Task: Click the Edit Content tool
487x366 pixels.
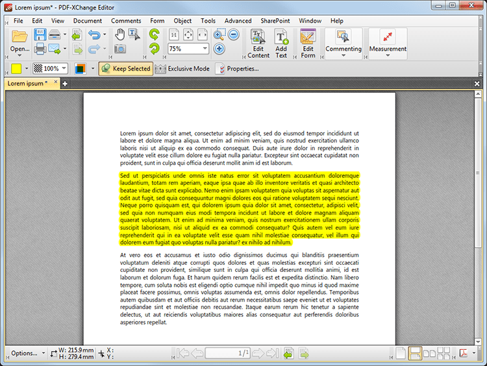Action: [258, 43]
